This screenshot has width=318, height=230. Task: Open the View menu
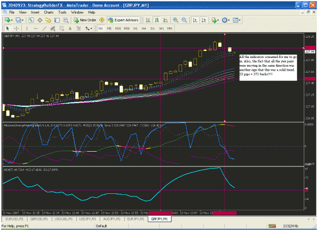(x=22, y=12)
